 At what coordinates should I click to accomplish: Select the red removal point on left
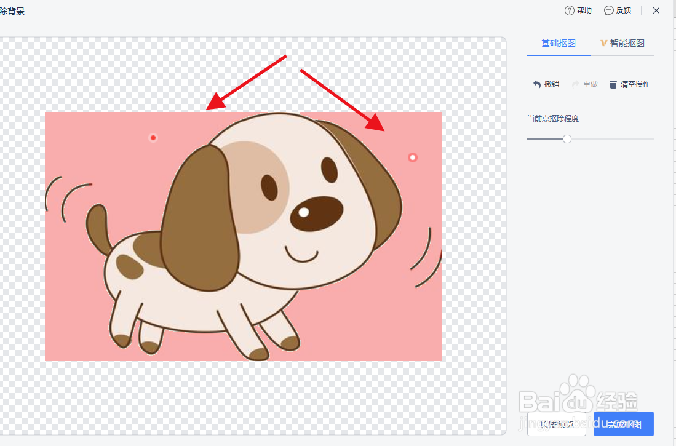pyautogui.click(x=153, y=138)
